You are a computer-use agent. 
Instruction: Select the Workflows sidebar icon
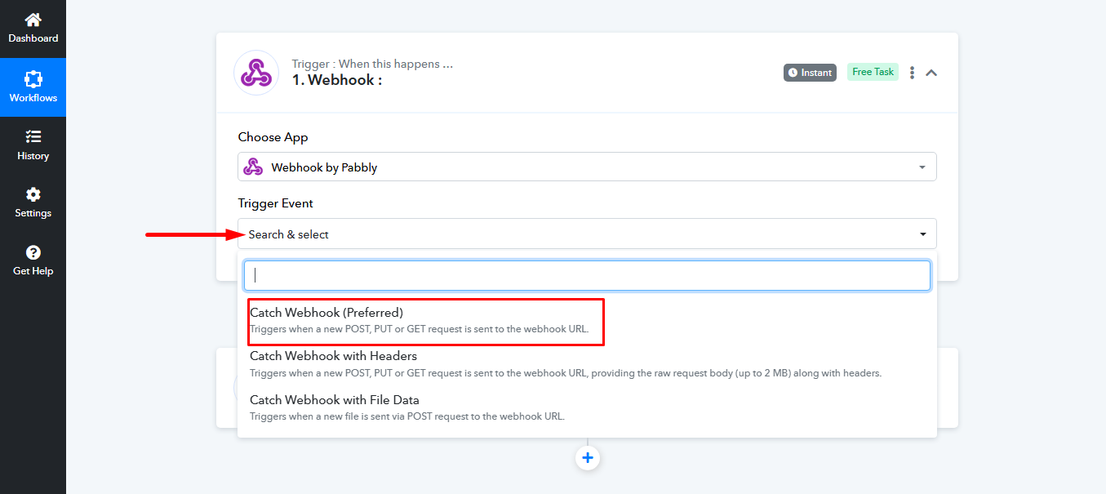point(33,79)
